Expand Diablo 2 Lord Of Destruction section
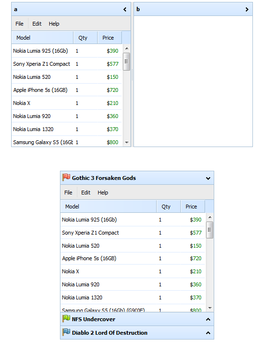Image resolution: width=265 pixels, height=356 pixels. (x=208, y=333)
